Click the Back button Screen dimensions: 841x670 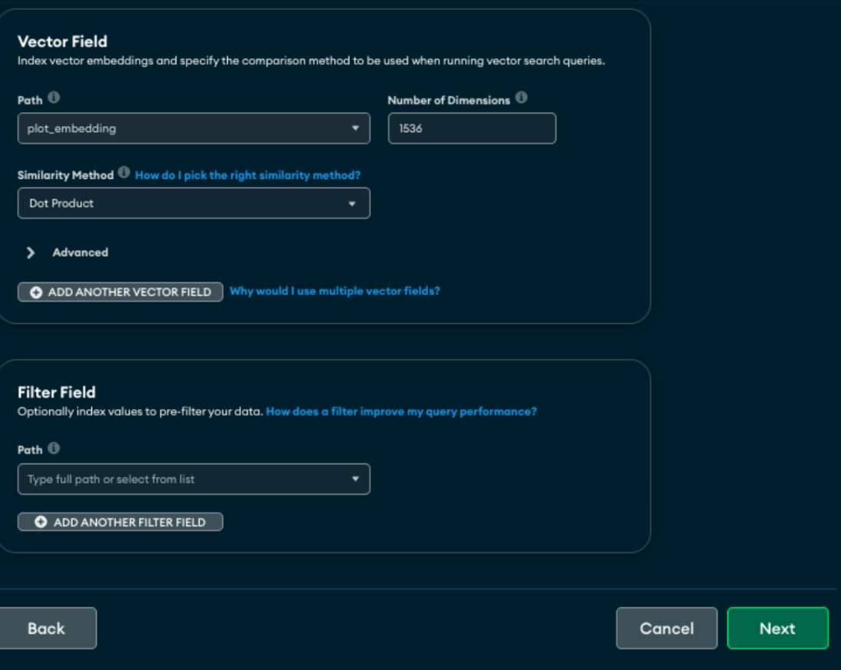[46, 628]
